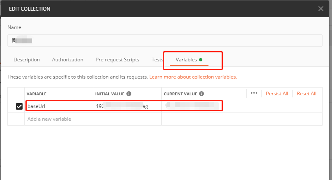Click Persist All

pos(277,94)
